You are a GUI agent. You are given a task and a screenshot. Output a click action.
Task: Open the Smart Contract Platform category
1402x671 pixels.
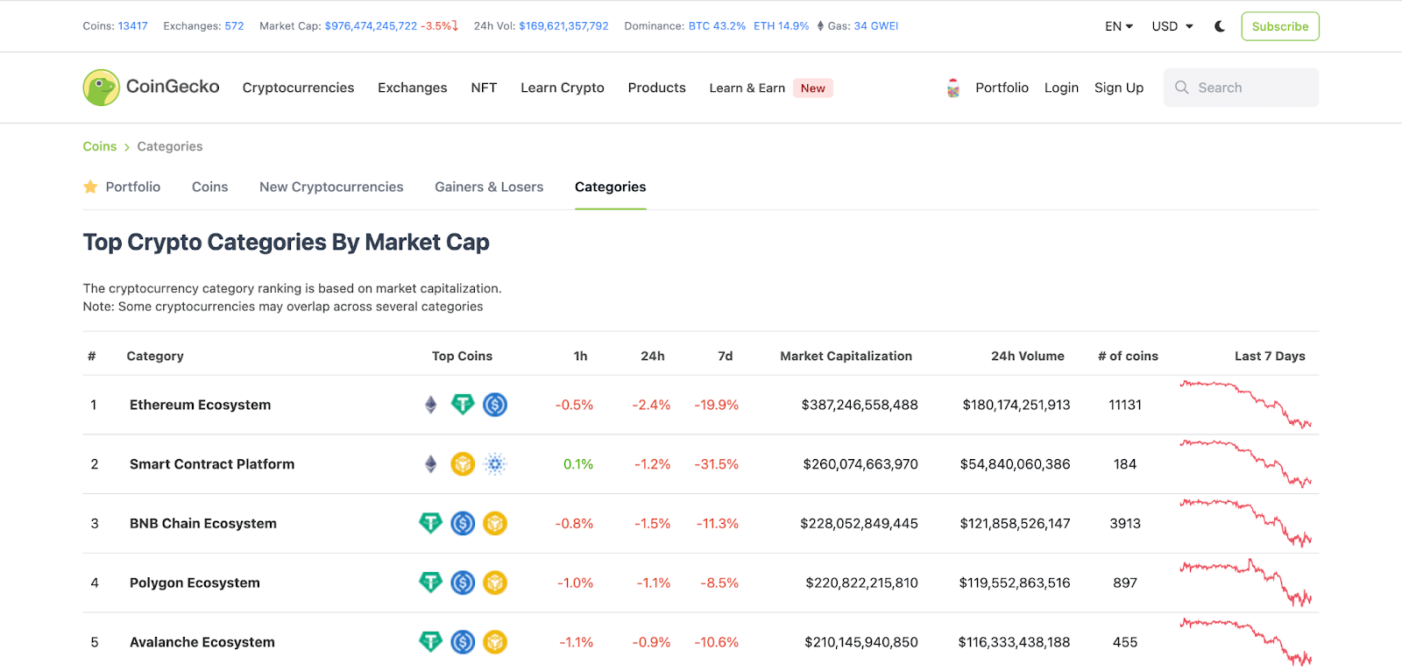212,464
